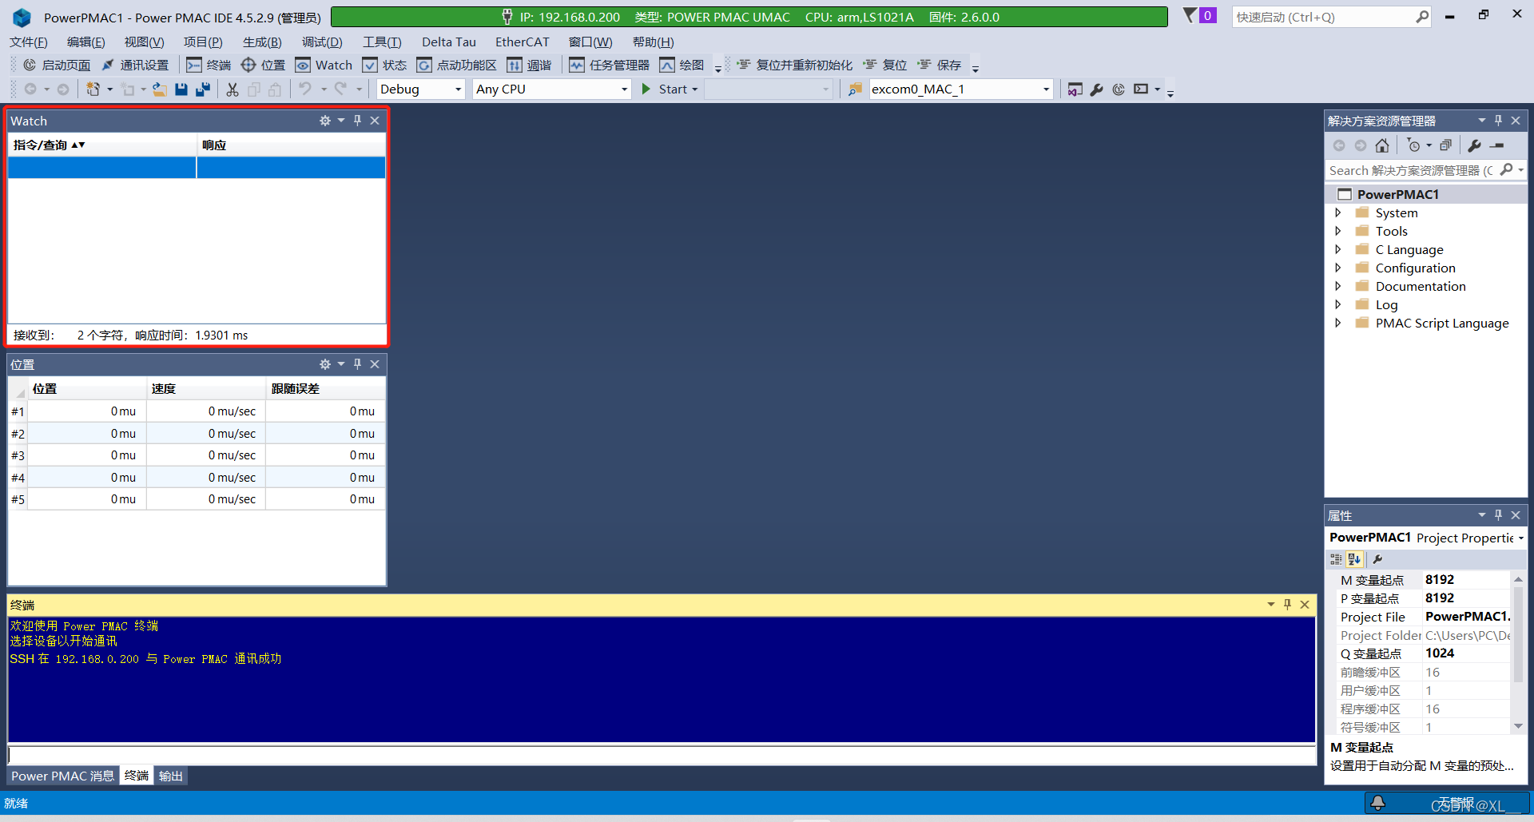Expand the C Language folder
The image size is (1534, 822).
coord(1338,249)
